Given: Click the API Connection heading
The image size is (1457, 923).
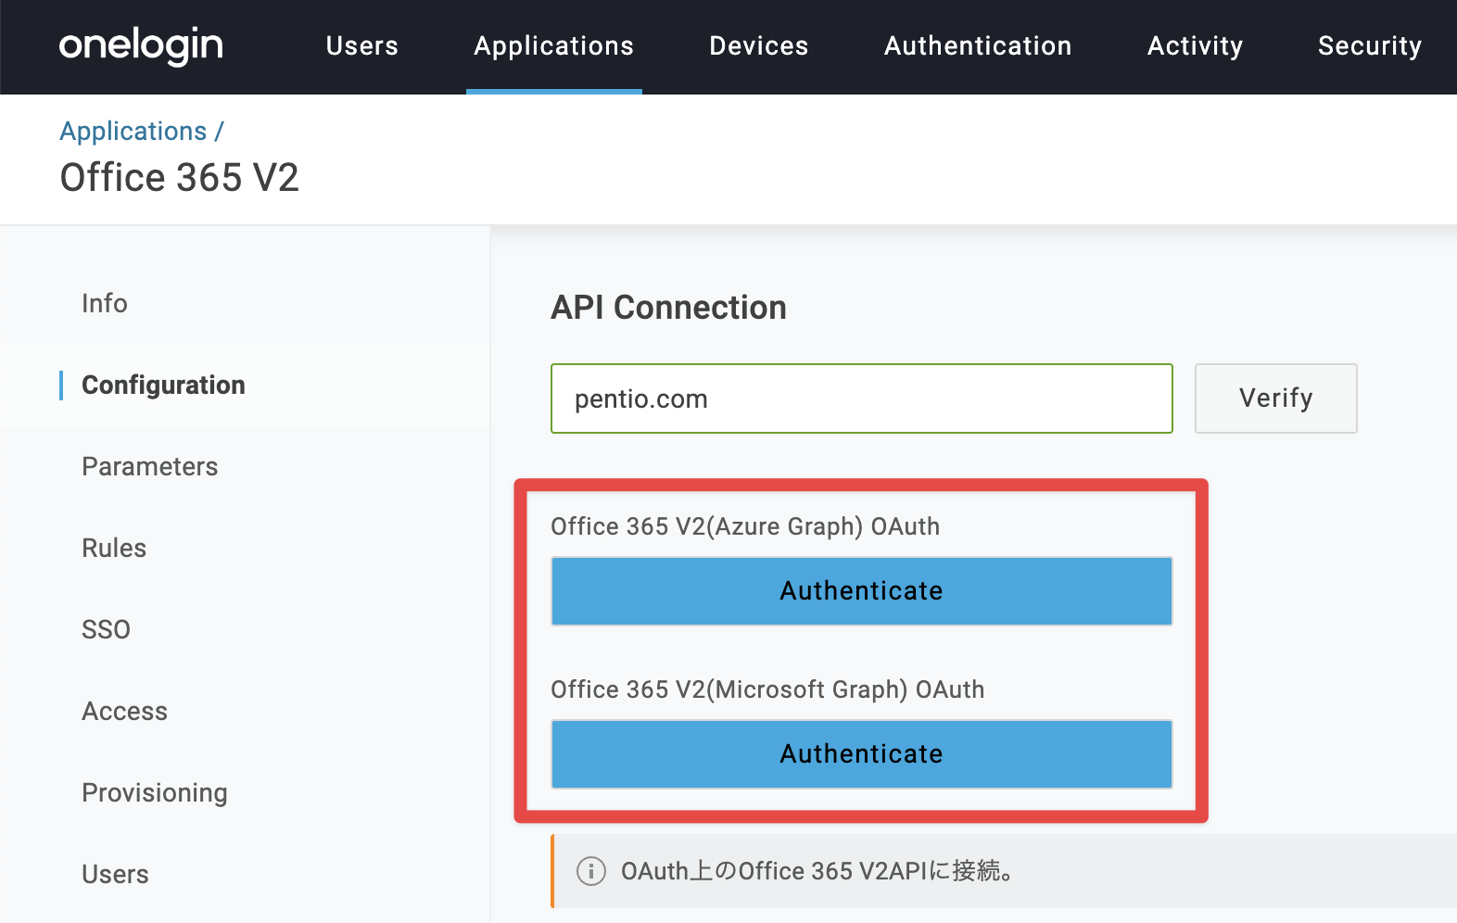Looking at the screenshot, I should pos(668,308).
